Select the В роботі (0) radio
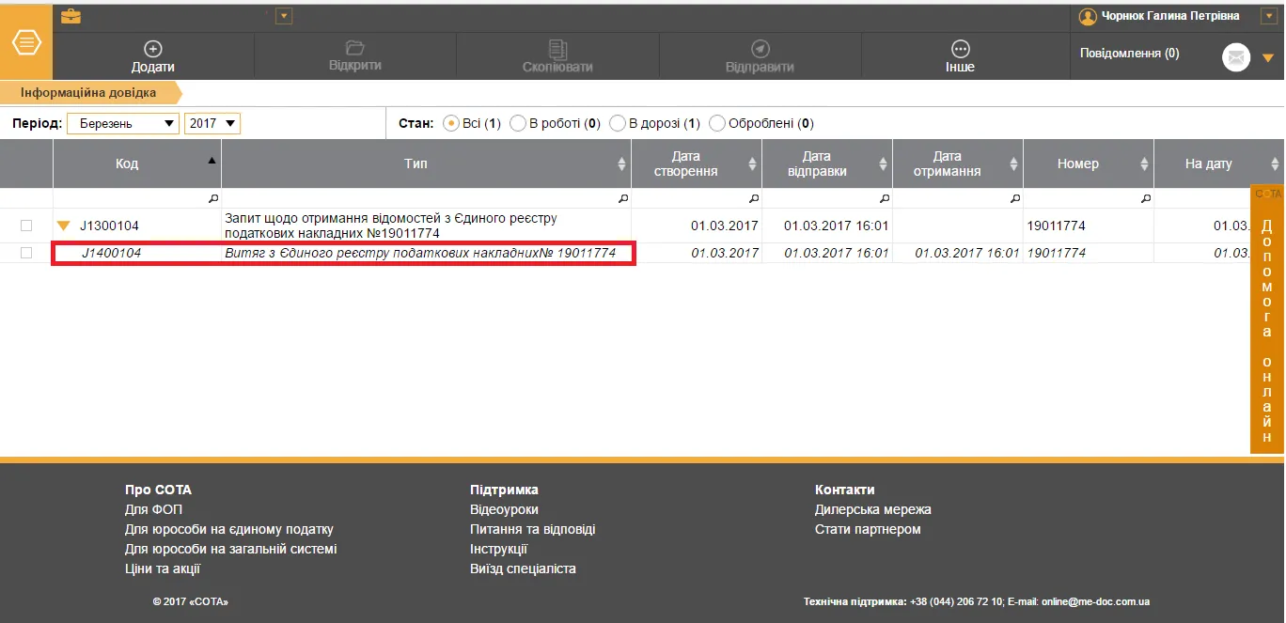The height and width of the screenshot is (623, 1286). point(518,123)
